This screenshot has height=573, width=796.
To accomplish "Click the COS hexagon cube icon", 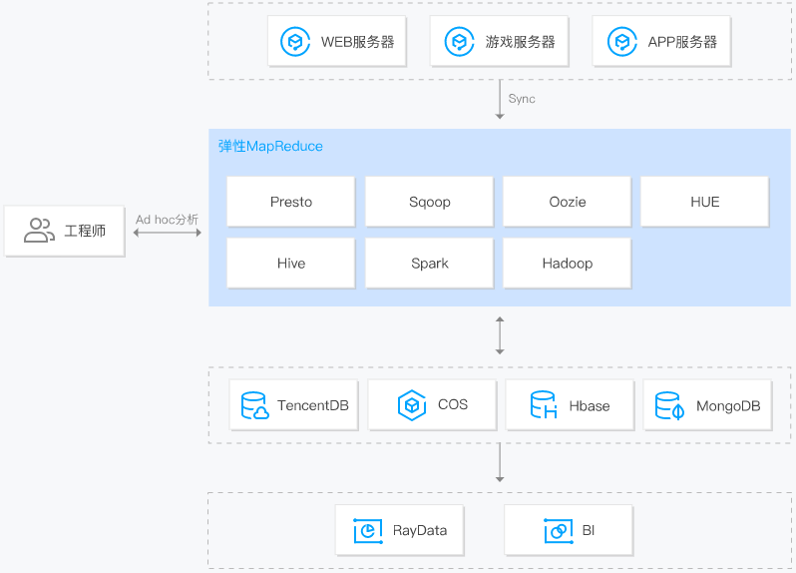I will 412,405.
